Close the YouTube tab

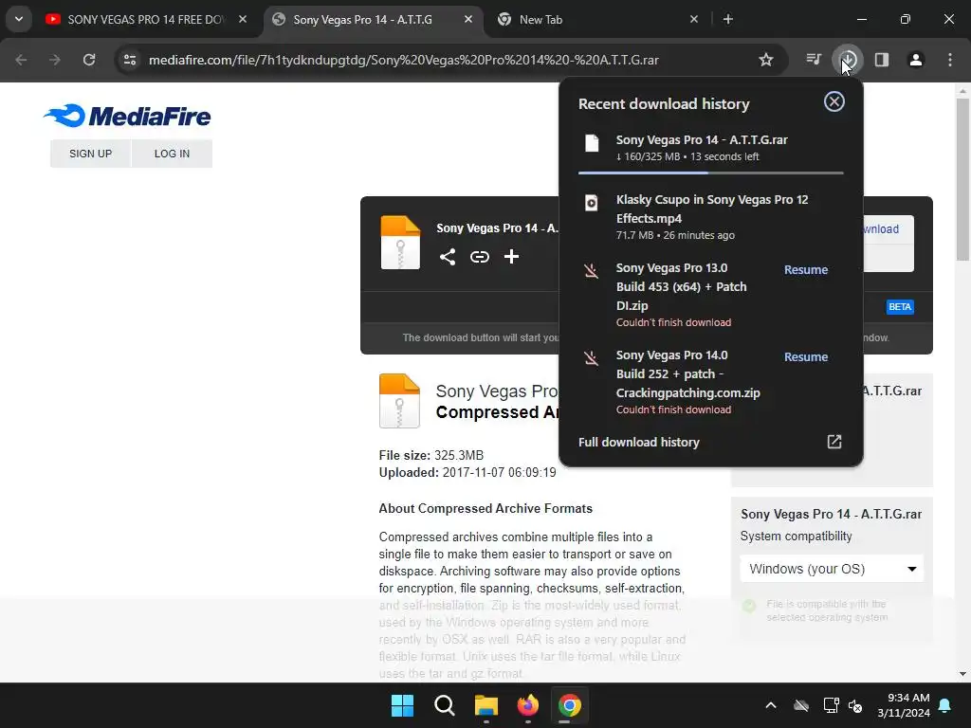pos(243,20)
